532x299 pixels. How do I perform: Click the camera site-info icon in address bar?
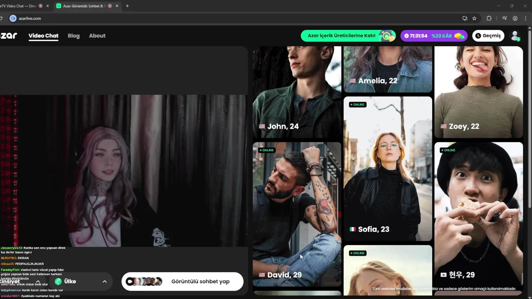[x=12, y=18]
